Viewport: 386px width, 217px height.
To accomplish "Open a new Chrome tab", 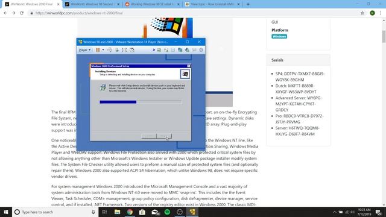I will tap(248, 4).
